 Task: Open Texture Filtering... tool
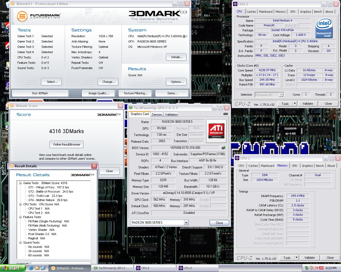136,93
